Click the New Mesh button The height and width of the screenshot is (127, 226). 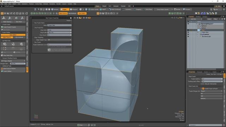coord(19,22)
